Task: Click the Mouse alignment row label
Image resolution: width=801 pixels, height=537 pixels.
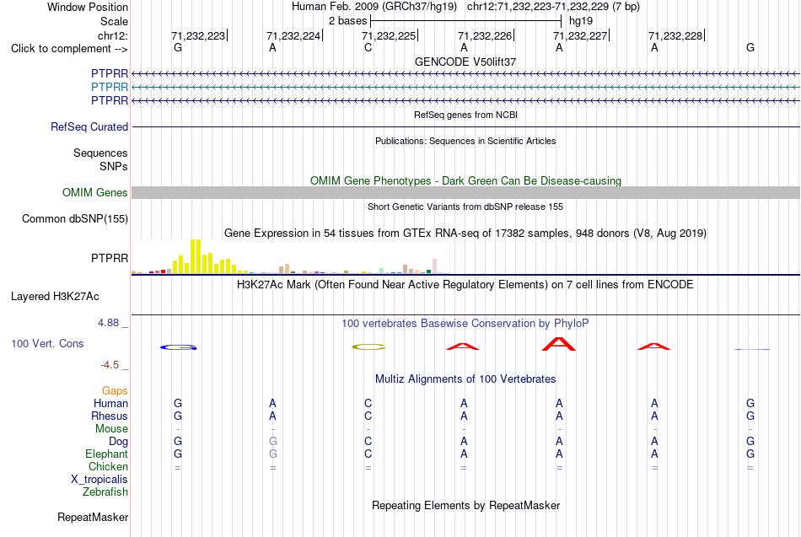Action: (111, 429)
